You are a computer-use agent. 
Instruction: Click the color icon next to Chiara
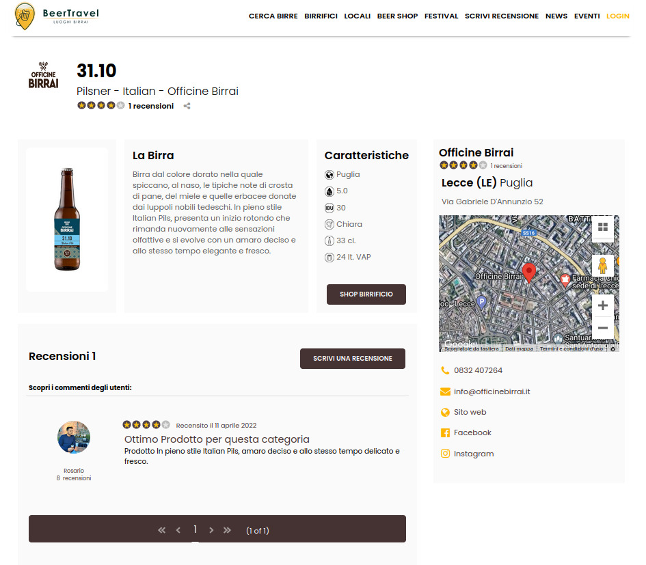coord(329,225)
